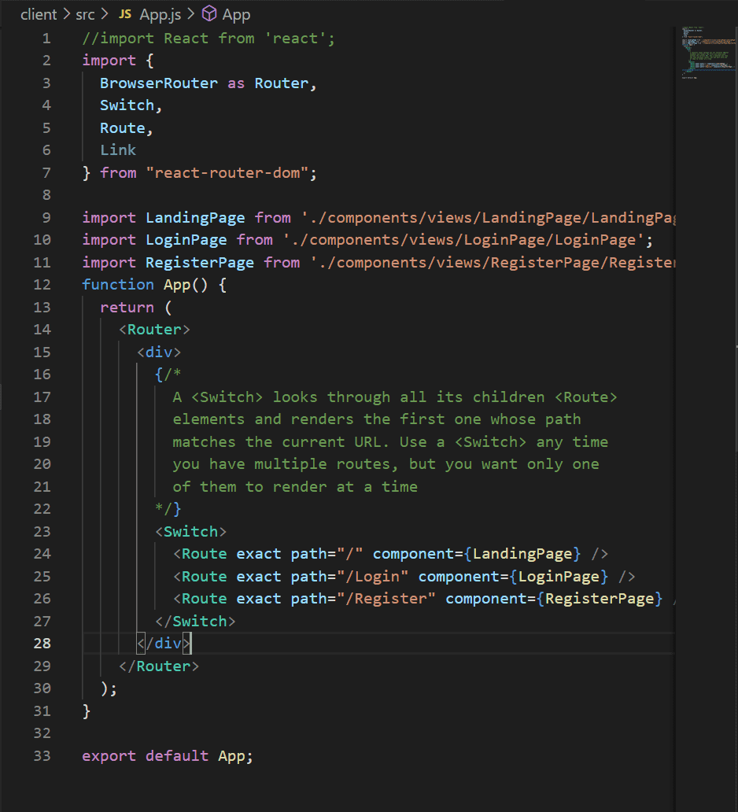Click the JS file icon in breadcrumb
Screen dimensions: 738x812
point(125,14)
